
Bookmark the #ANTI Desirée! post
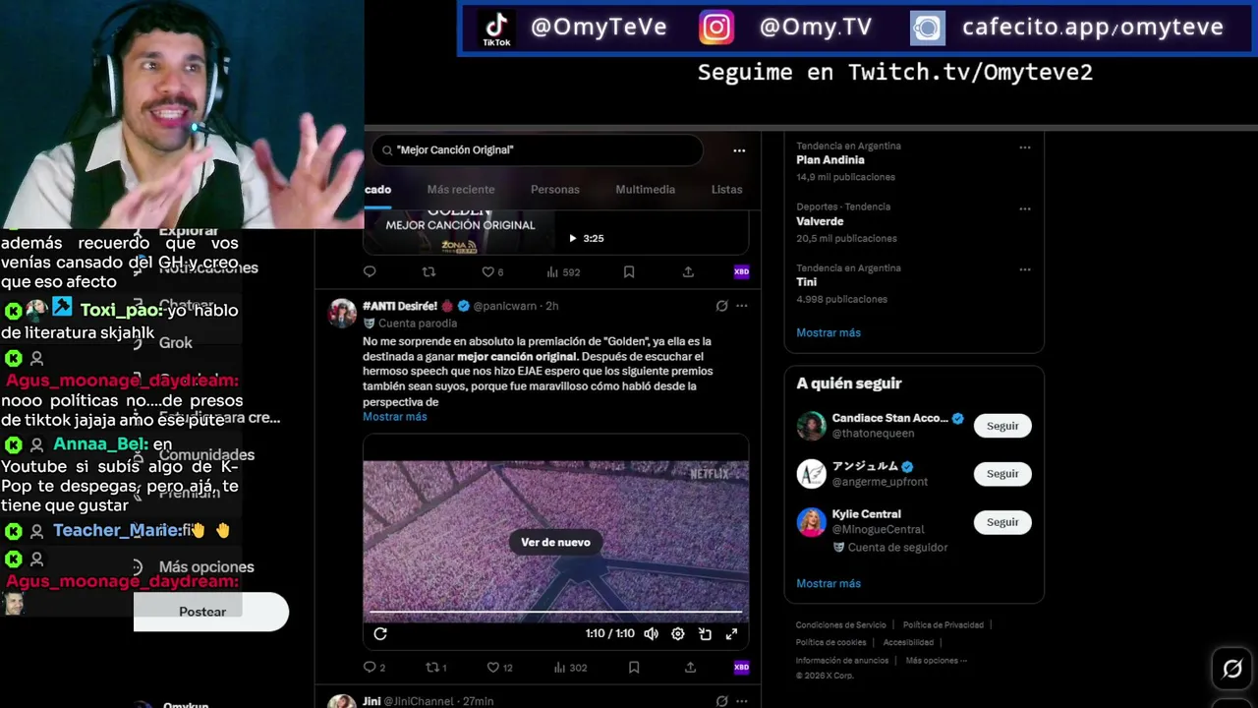(634, 667)
